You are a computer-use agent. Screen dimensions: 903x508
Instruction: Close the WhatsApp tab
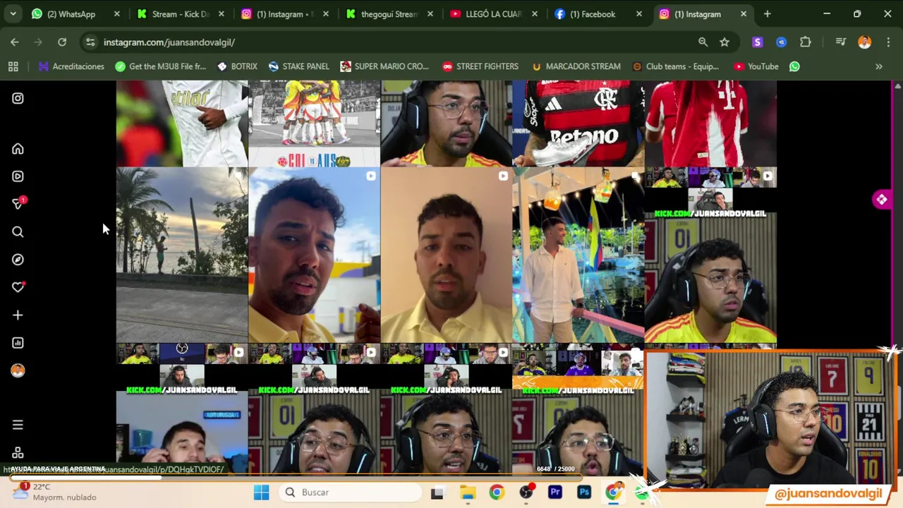click(117, 14)
